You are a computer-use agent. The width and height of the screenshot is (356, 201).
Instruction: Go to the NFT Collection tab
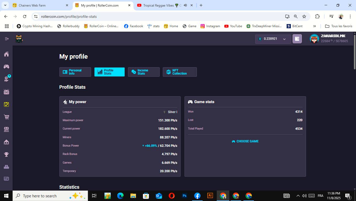pos(180,72)
